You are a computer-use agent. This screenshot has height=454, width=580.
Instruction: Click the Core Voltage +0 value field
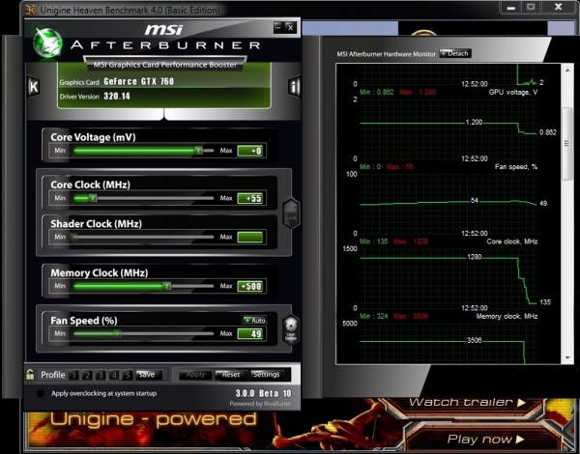(250, 151)
